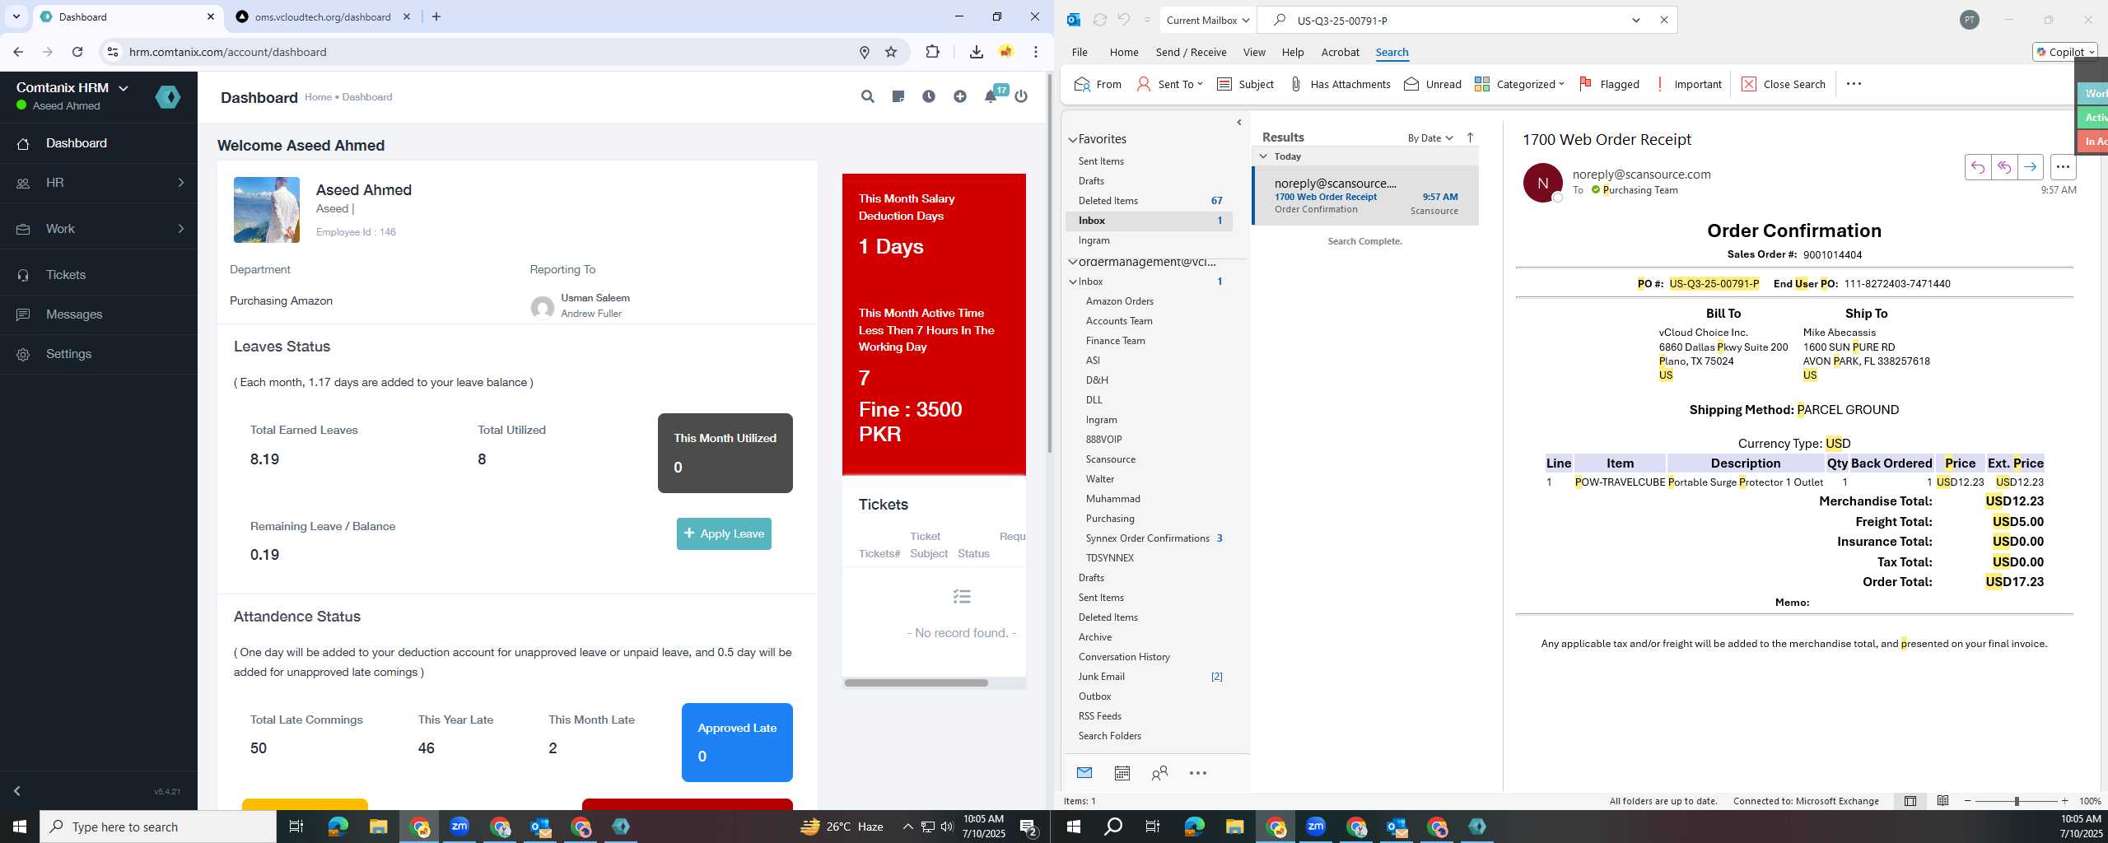Open Current Mailbox scope dropdown
The width and height of the screenshot is (2108, 843).
(x=1208, y=20)
